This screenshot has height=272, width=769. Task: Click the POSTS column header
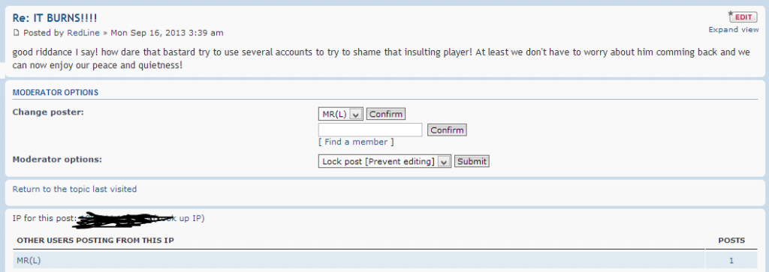pos(731,241)
